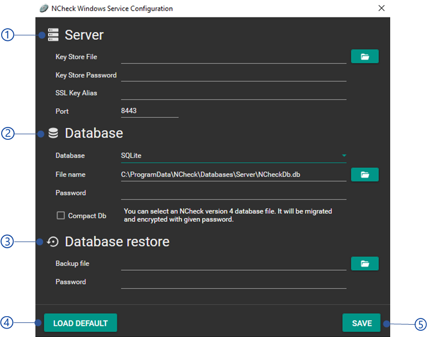The width and height of the screenshot is (429, 337).
Task: Save the service configuration
Action: 362,323
